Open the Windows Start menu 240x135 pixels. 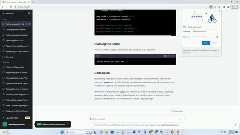62,132
